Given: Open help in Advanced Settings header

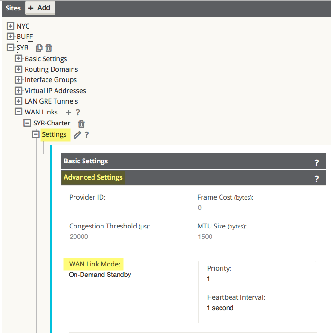Looking at the screenshot, I should click(x=317, y=179).
